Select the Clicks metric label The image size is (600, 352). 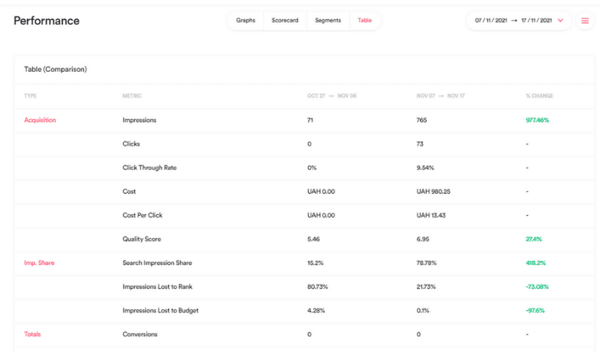point(131,144)
